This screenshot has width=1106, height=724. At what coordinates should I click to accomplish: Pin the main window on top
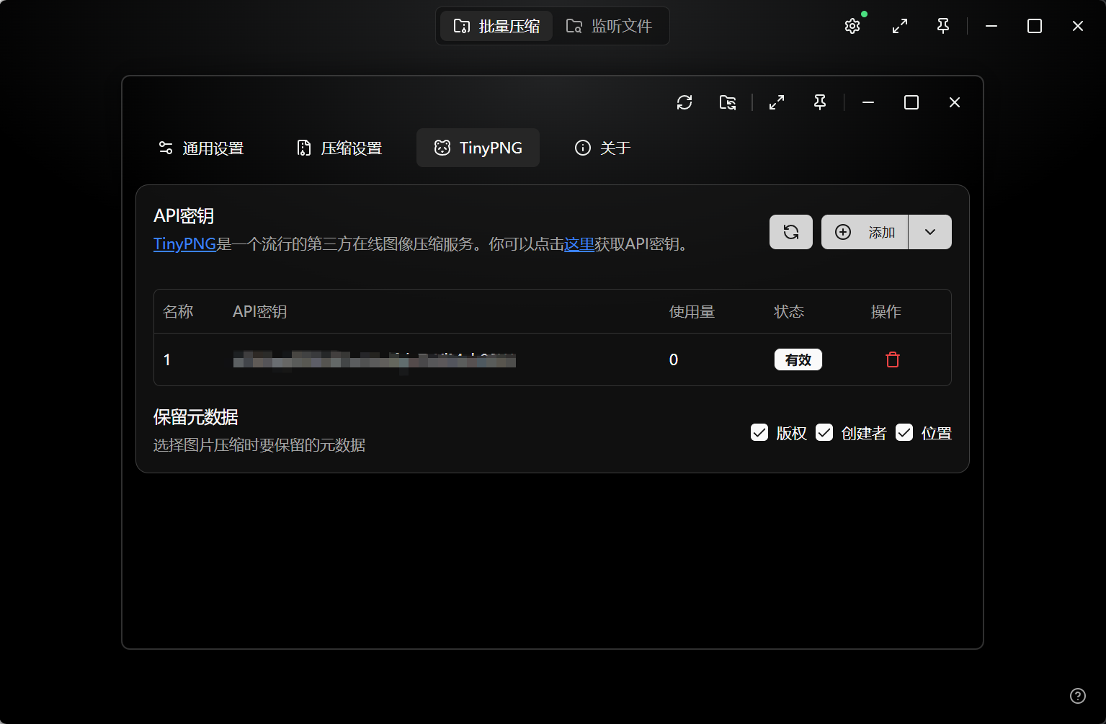click(942, 27)
